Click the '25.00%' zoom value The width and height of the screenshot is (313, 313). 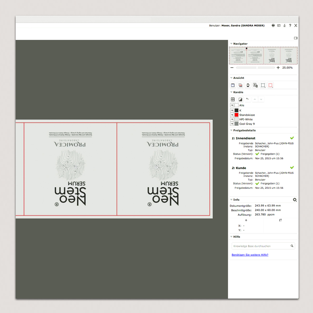click(288, 68)
